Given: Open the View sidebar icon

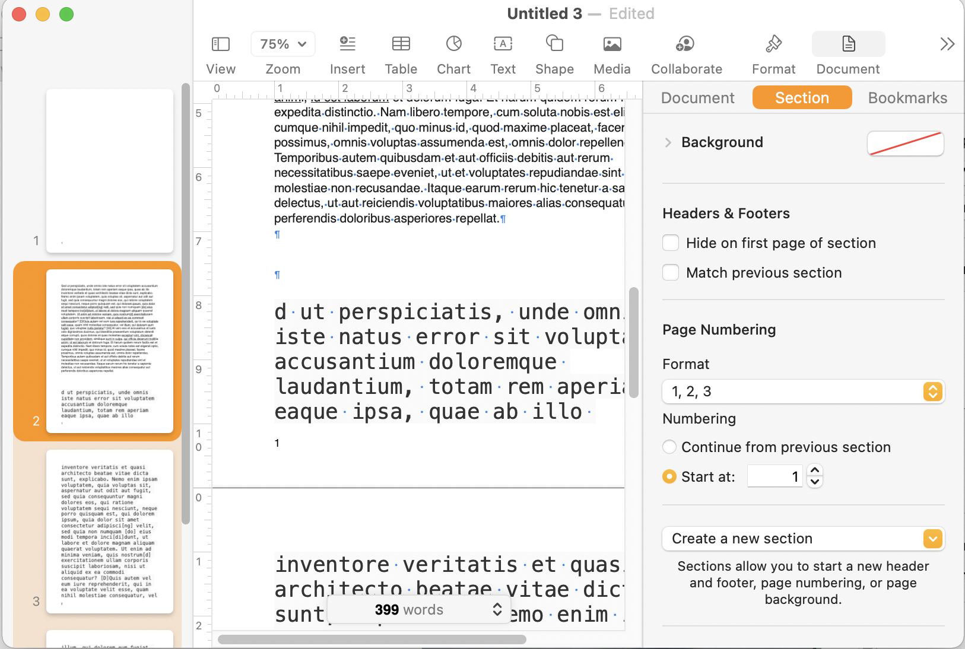Looking at the screenshot, I should [221, 44].
